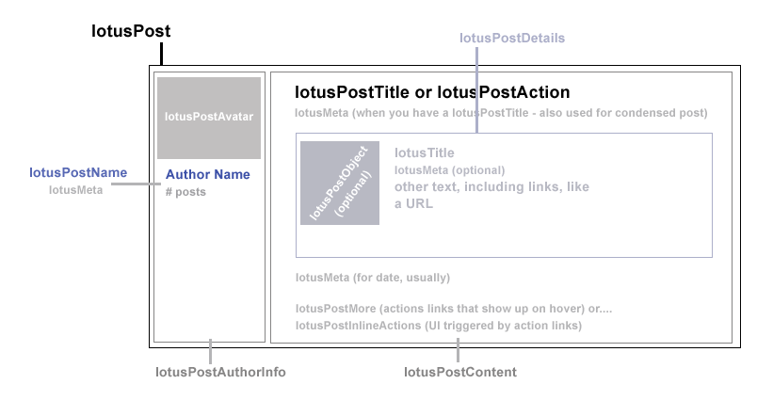
Task: Click the lotusPostDetails label at top
Action: (512, 38)
